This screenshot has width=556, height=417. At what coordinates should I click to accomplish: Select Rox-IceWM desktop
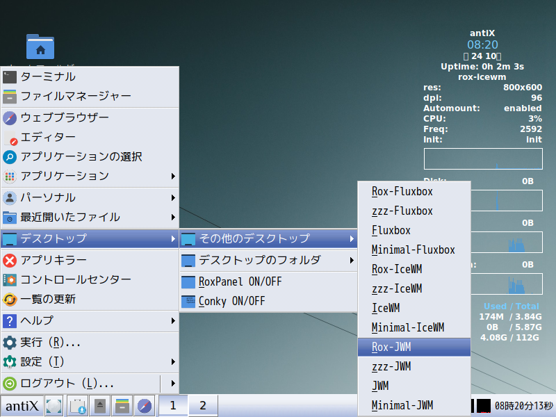coord(414,270)
